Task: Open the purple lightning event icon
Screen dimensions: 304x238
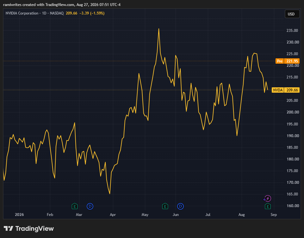Action: coord(267,199)
